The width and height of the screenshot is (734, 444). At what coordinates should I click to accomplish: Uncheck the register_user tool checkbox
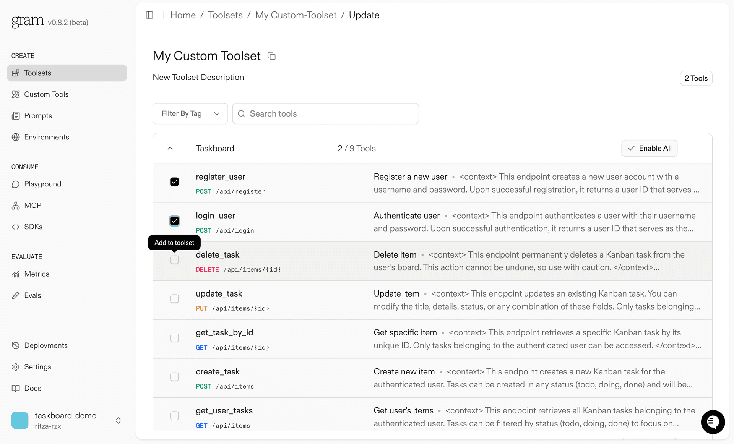point(174,182)
